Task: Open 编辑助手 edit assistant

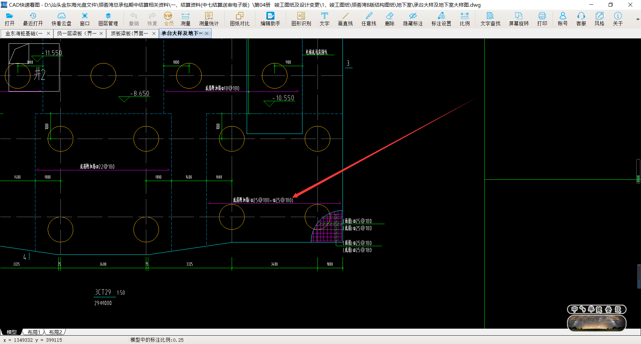Action: coord(270,19)
